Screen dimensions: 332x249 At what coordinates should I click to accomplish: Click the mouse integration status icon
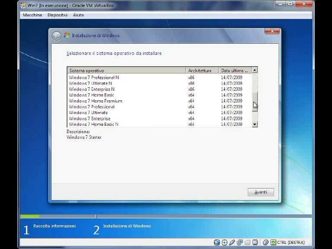265,242
